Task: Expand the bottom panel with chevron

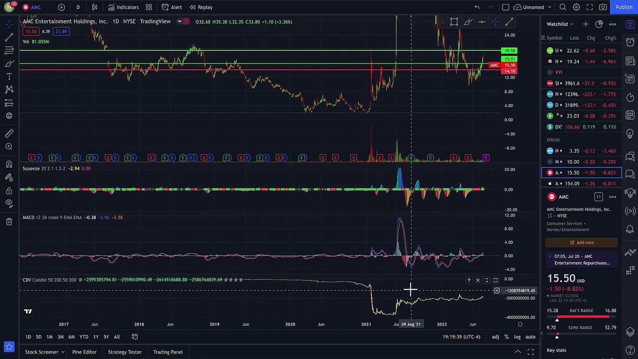Action: [x=518, y=352]
